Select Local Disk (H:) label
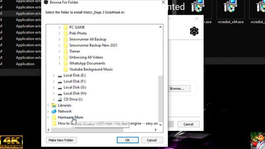This screenshot has width=265, height=149. [x=75, y=93]
